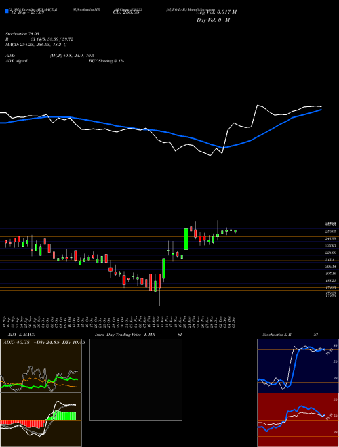Click the 'Day Vol: 0 M' label
Viewport: 339px width, 447px height.
click(x=213, y=20)
